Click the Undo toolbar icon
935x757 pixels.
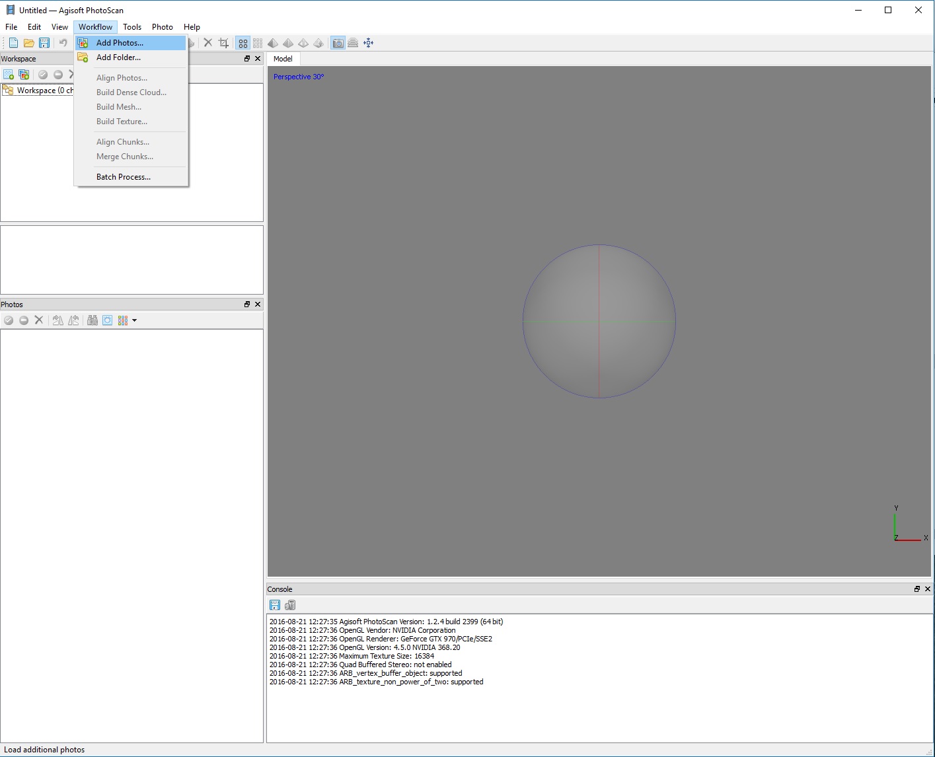pyautogui.click(x=63, y=42)
